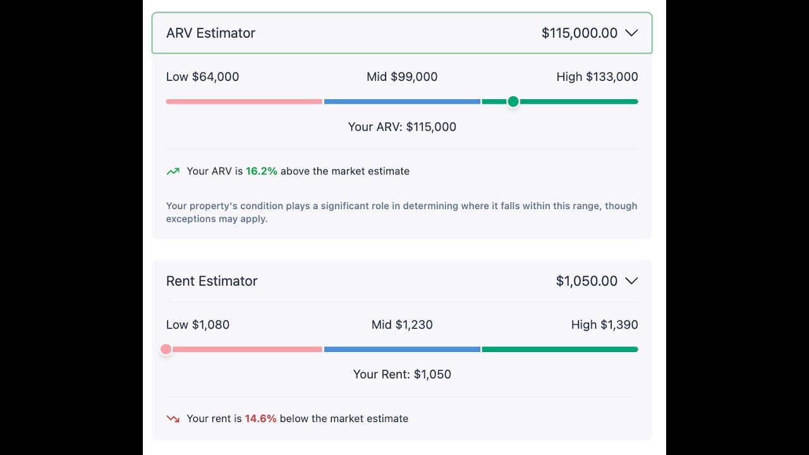Image resolution: width=809 pixels, height=455 pixels.
Task: Click the green upward trend icon
Action: pyautogui.click(x=173, y=171)
